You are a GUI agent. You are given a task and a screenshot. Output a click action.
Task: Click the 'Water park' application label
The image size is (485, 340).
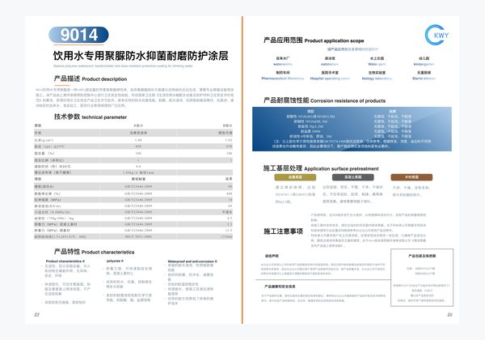click(377, 64)
